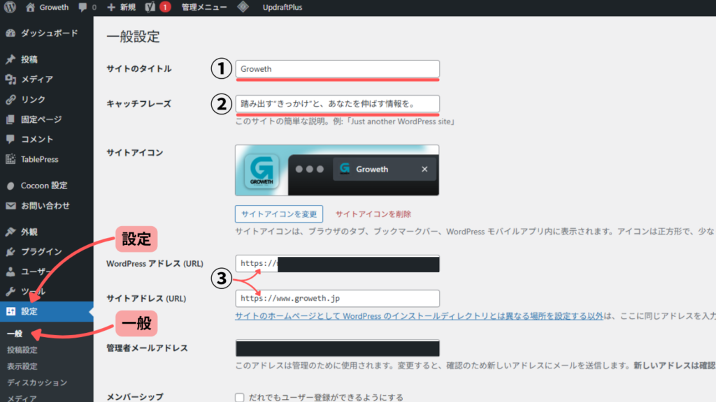716x402 pixels.
Task: Click the envelope icon for お問い合わせ
Action: [x=10, y=206]
